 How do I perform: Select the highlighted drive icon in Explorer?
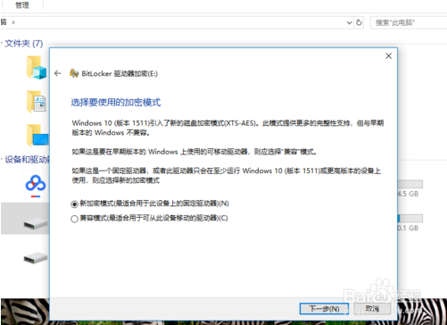(x=36, y=223)
